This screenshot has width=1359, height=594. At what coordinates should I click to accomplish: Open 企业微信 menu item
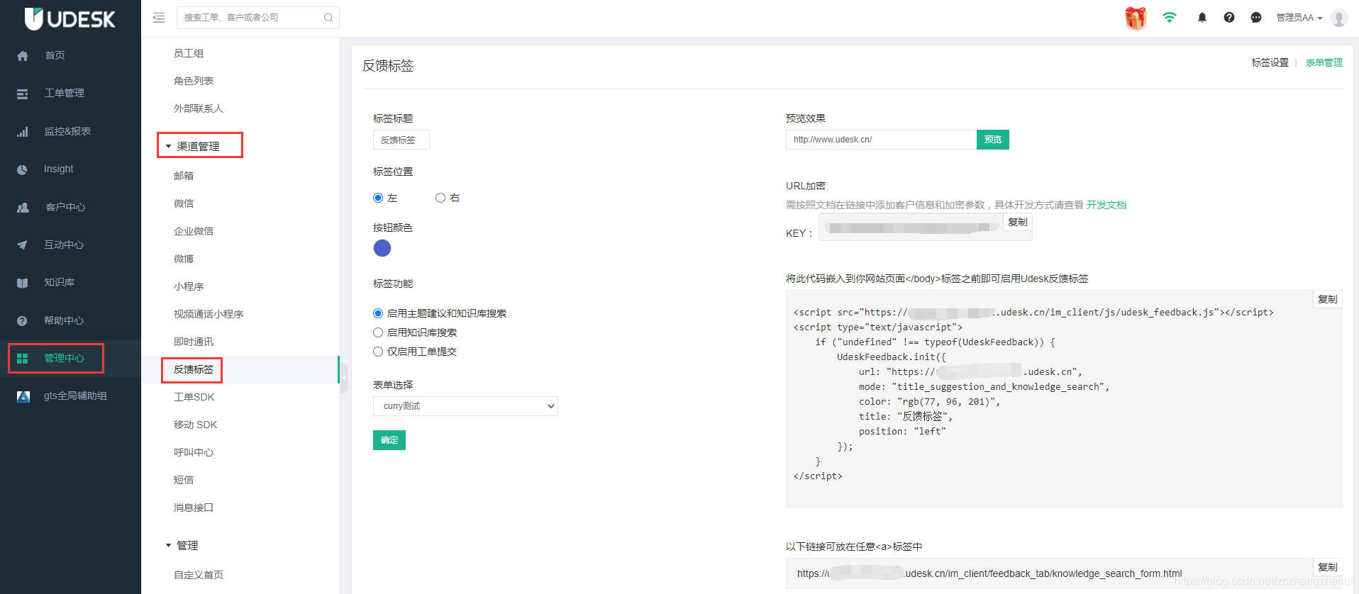tap(194, 231)
